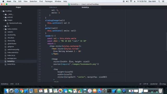Screen dimensions: 167x94
Task: Open System Preferences gear in dock
Action: point(104,91)
